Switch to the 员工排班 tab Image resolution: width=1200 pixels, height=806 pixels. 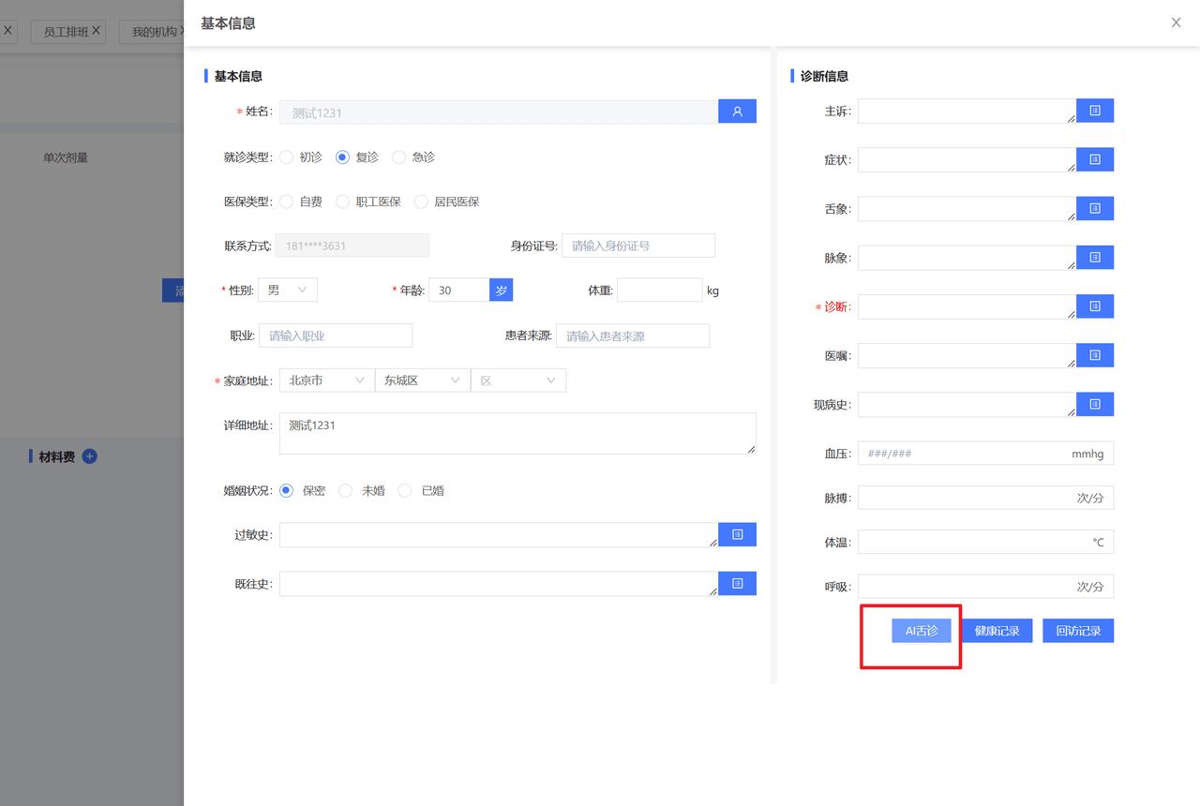click(x=66, y=32)
